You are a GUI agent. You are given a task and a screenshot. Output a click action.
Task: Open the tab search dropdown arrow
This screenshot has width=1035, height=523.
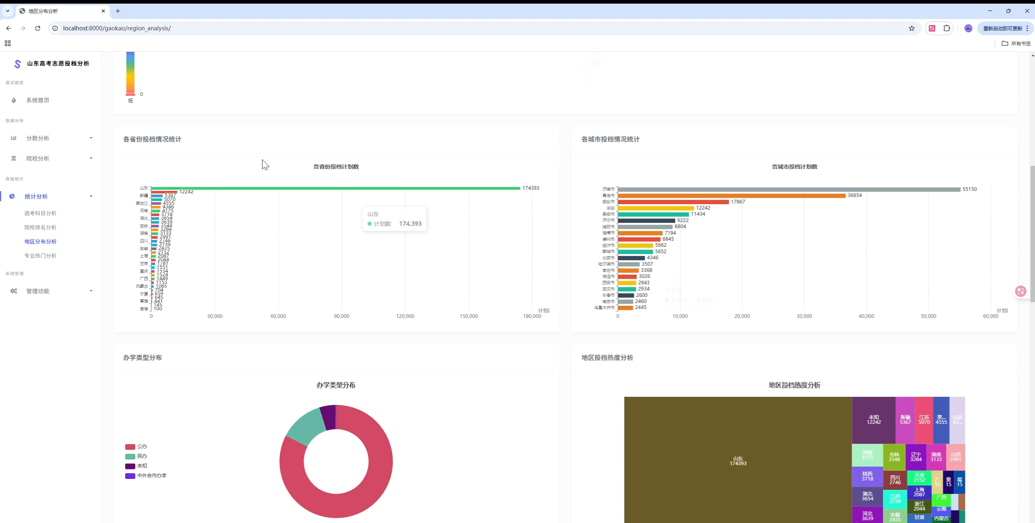click(x=8, y=11)
